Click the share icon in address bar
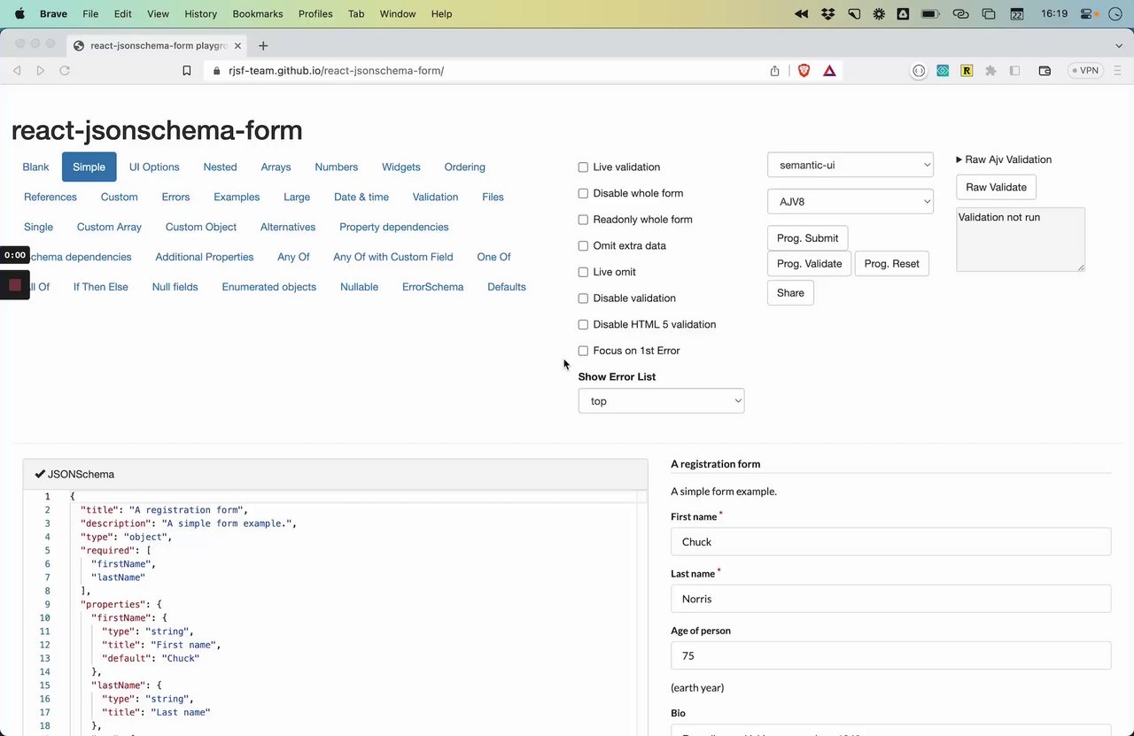Image resolution: width=1134 pixels, height=736 pixels. click(x=774, y=71)
